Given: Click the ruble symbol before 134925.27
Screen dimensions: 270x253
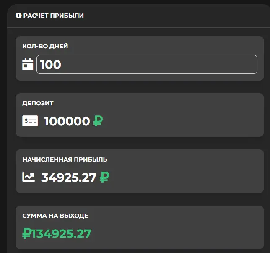Looking at the screenshot, I should 27,233.
